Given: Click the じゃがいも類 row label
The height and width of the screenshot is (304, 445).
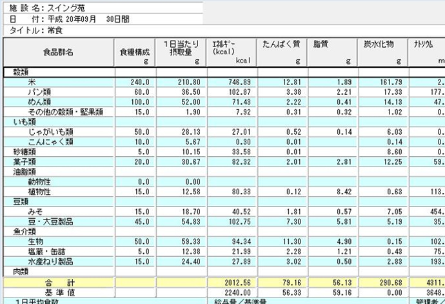Looking at the screenshot, I should (50, 132).
